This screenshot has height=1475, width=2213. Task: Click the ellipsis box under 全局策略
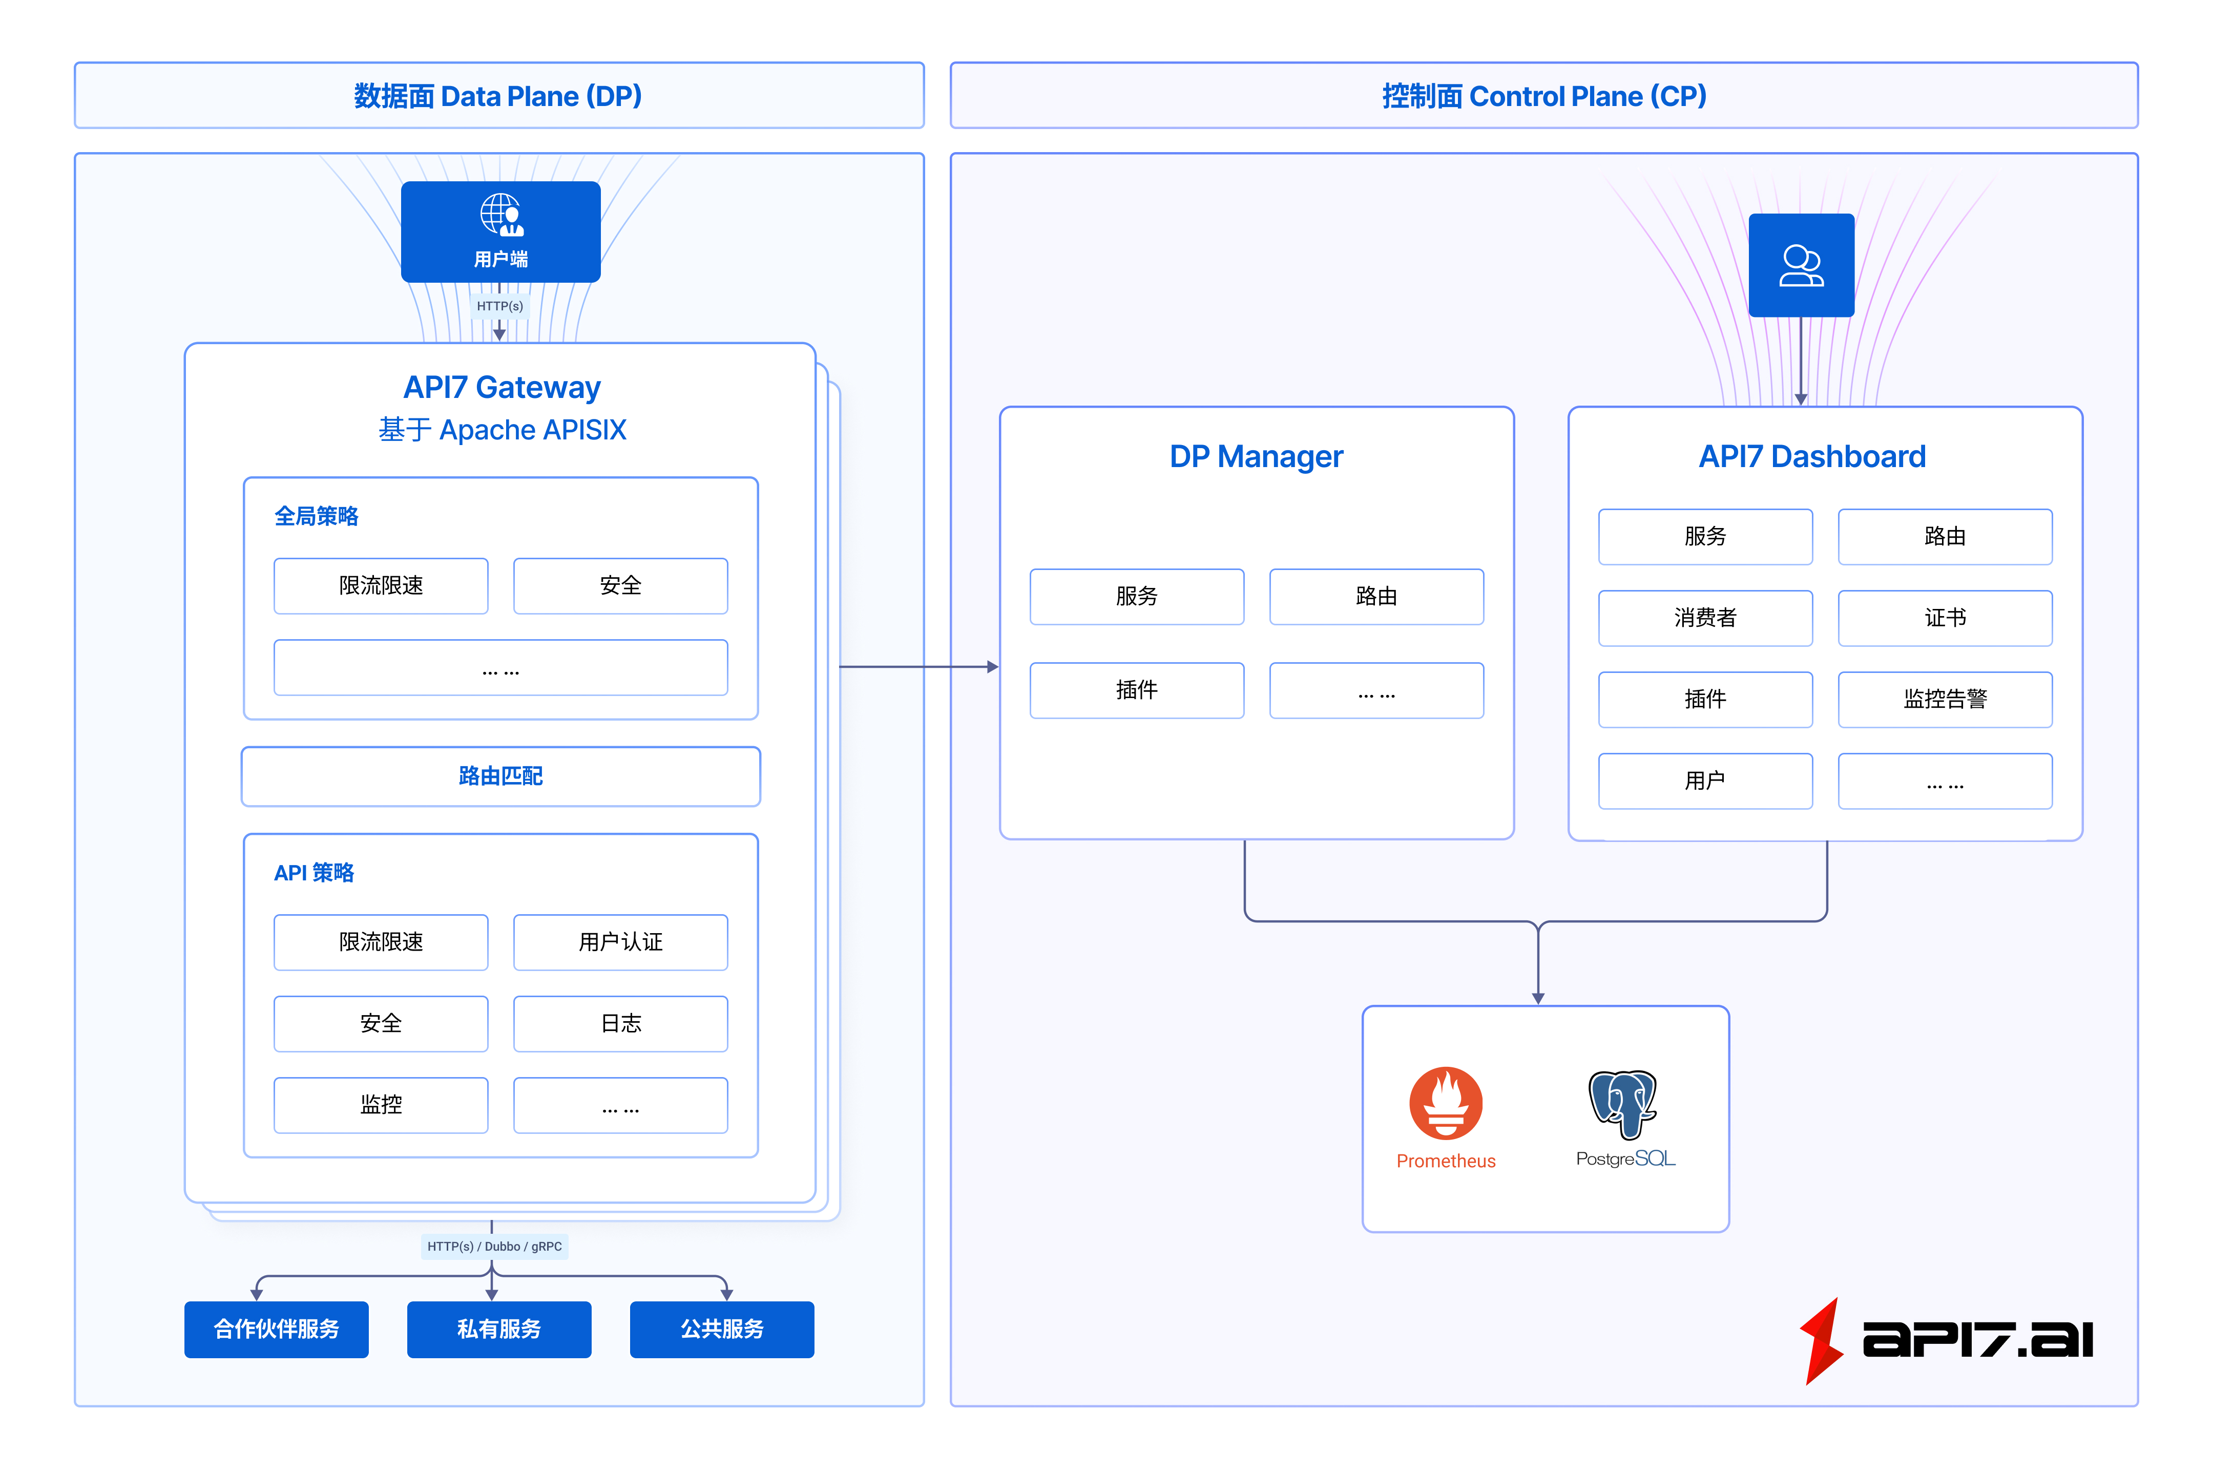(500, 668)
